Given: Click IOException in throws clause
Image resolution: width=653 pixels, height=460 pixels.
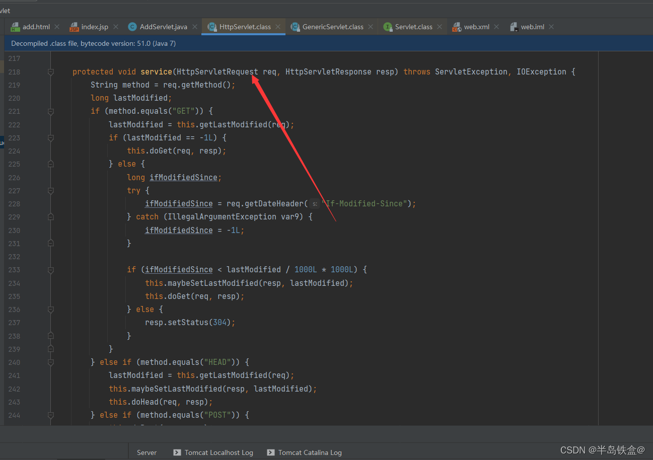Looking at the screenshot, I should (541, 71).
